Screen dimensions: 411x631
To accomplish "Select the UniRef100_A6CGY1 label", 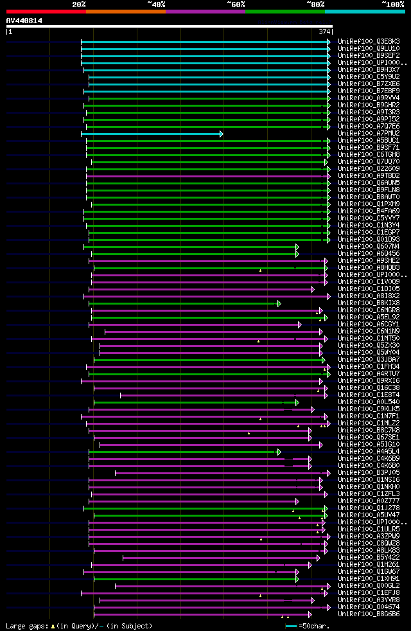I will coord(369,324).
